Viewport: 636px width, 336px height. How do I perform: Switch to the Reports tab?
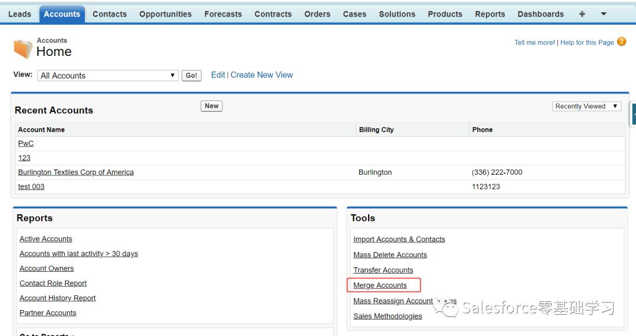coord(490,14)
